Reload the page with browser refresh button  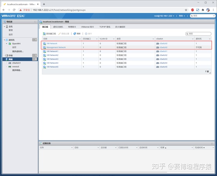click(x=14, y=10)
